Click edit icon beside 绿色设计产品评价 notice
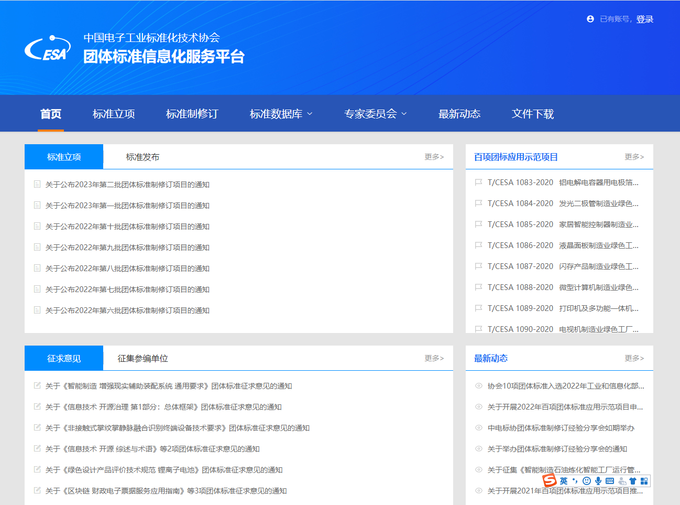Image resolution: width=680 pixels, height=505 pixels. tap(37, 469)
